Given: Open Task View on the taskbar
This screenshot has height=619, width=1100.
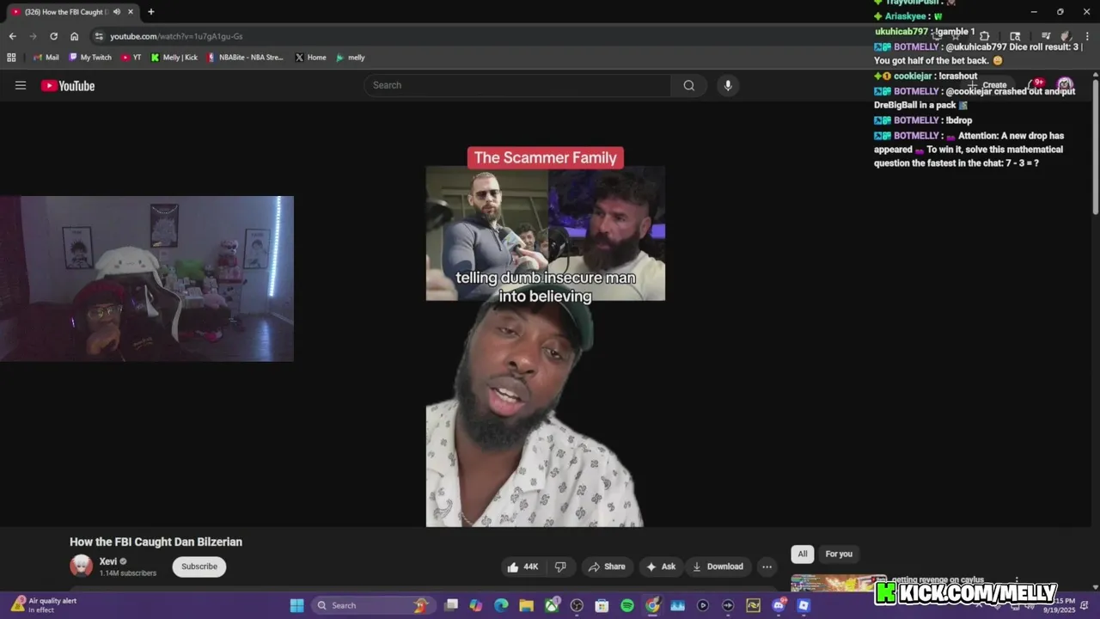Looking at the screenshot, I should (451, 605).
